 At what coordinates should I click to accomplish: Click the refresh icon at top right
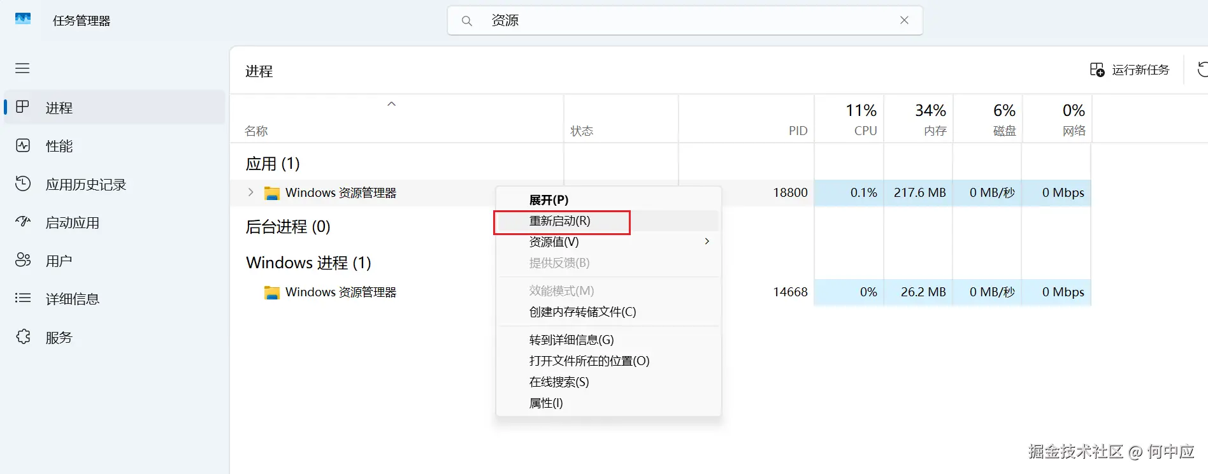(x=1202, y=69)
